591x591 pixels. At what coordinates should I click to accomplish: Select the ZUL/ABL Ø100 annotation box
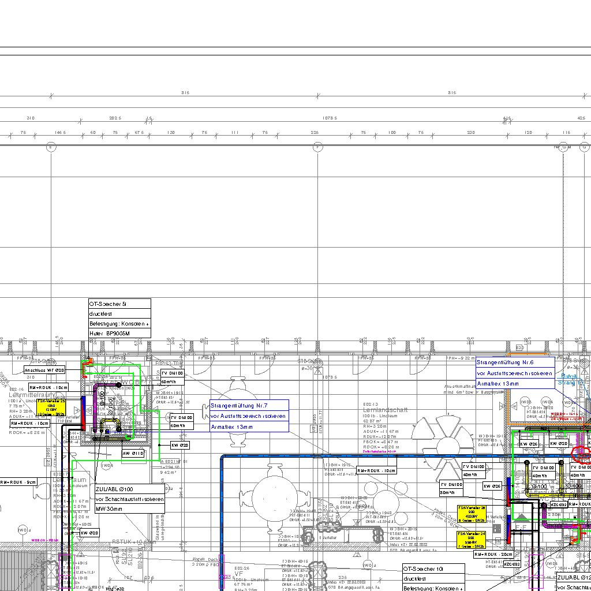tap(130, 499)
